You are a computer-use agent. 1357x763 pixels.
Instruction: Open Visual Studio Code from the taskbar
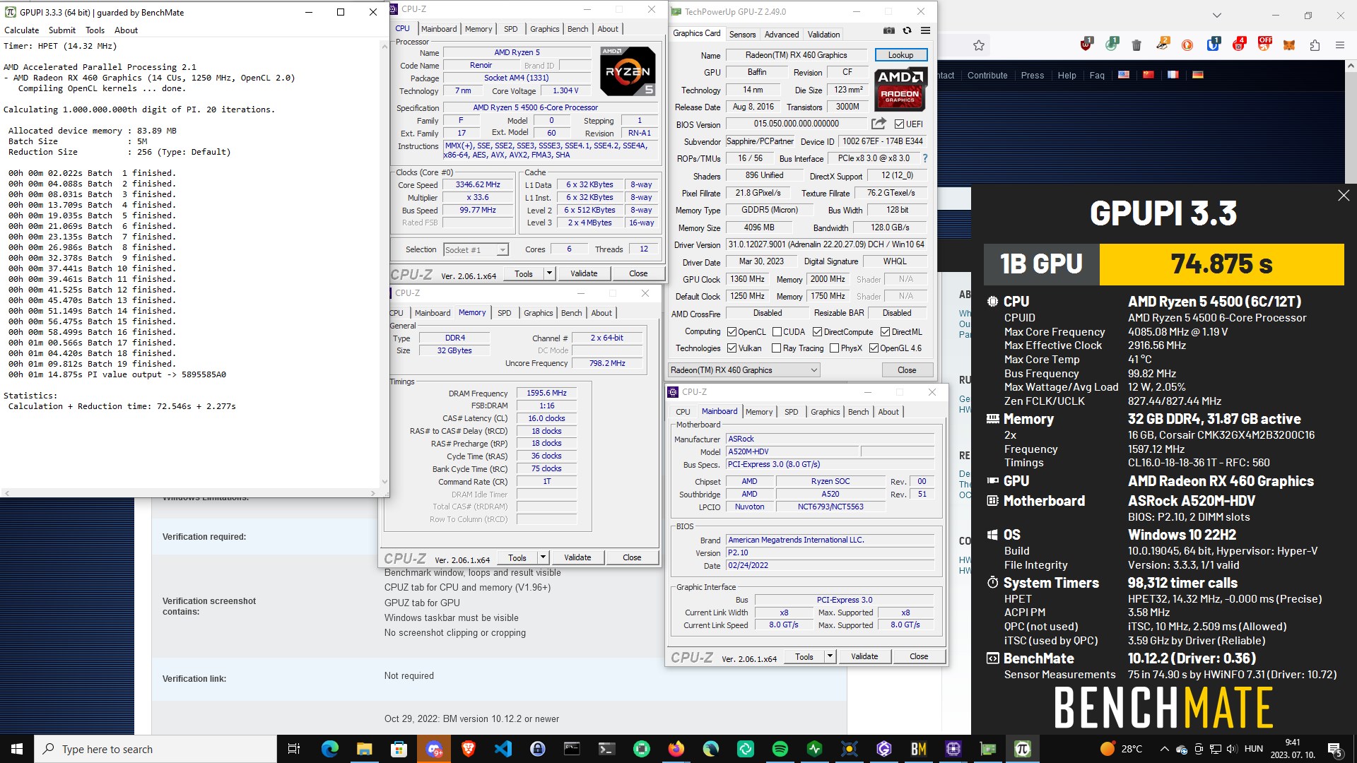(x=503, y=749)
